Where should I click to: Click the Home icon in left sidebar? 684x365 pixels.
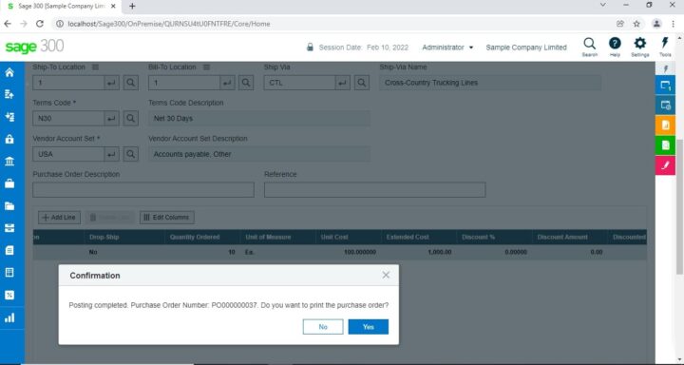[x=9, y=72]
